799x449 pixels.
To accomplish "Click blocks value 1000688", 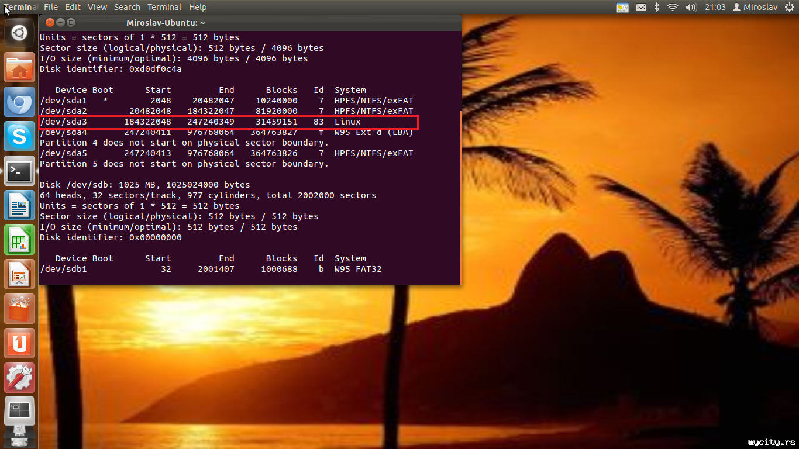I will 279,269.
